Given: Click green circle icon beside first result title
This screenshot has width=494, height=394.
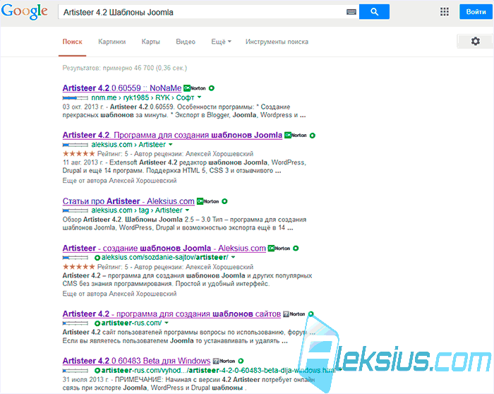Looking at the screenshot, I should [212, 88].
